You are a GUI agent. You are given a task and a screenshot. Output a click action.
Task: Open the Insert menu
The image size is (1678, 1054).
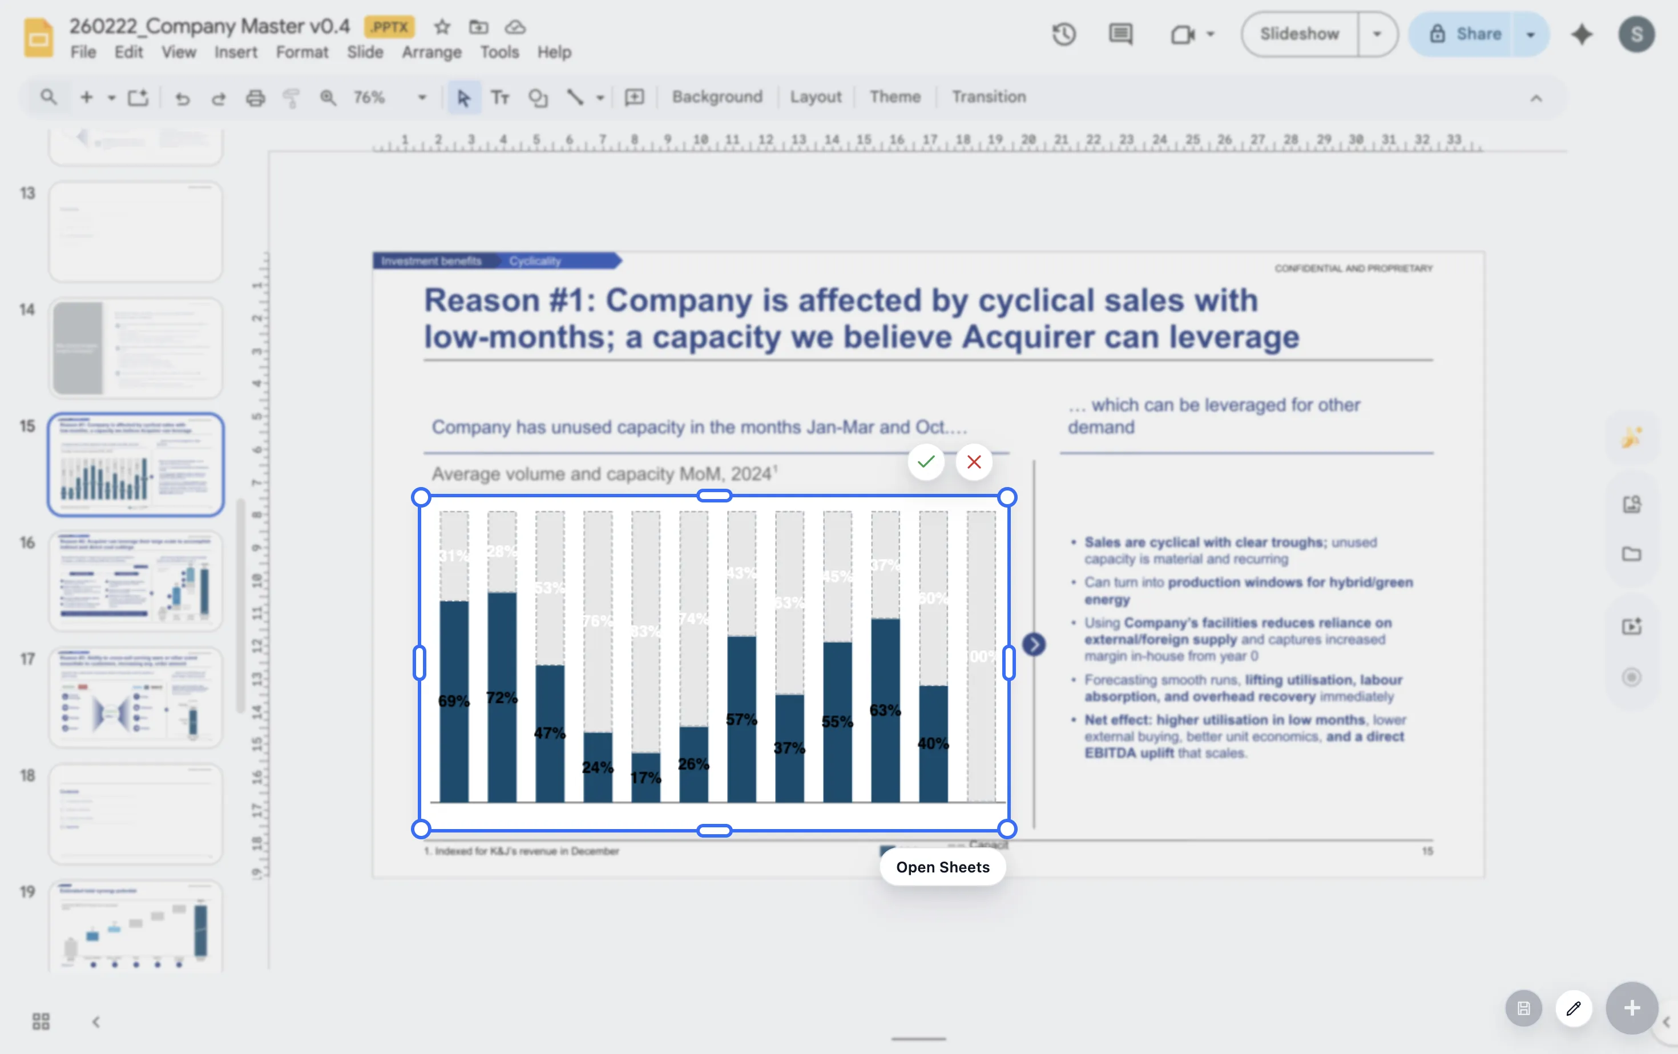click(x=236, y=51)
